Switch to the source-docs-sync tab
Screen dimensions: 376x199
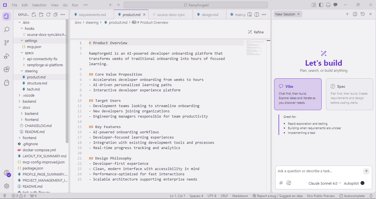[171, 15]
